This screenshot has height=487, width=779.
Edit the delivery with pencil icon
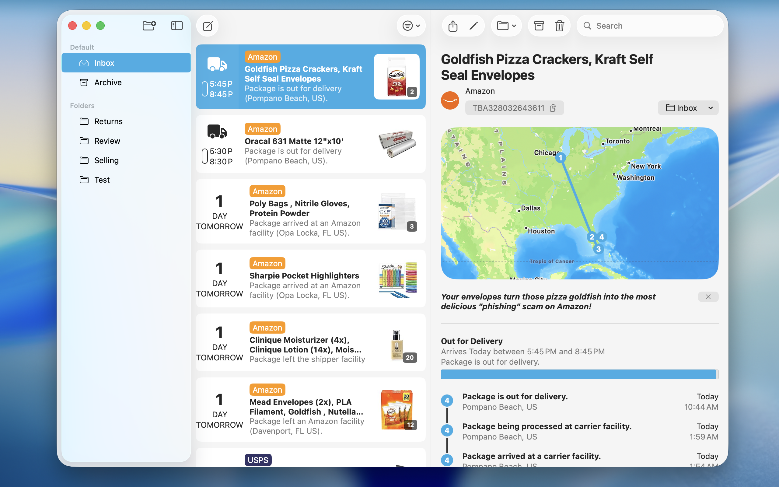(x=473, y=26)
